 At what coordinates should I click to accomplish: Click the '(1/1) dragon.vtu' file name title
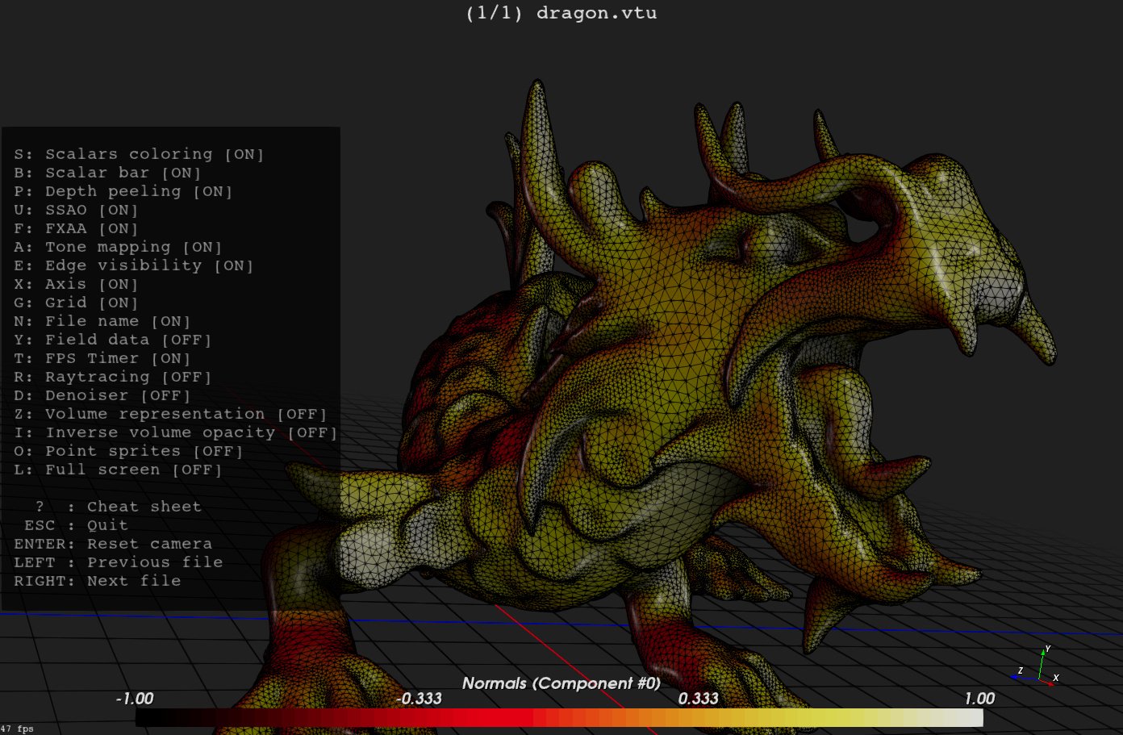pos(561,14)
